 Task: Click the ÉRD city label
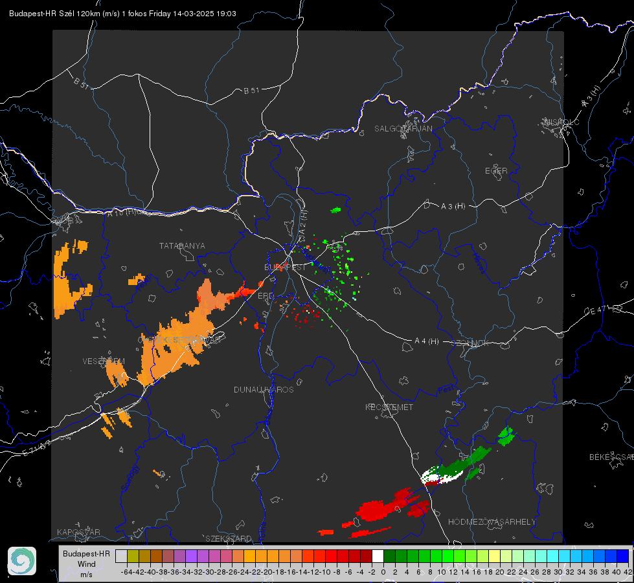coord(266,296)
